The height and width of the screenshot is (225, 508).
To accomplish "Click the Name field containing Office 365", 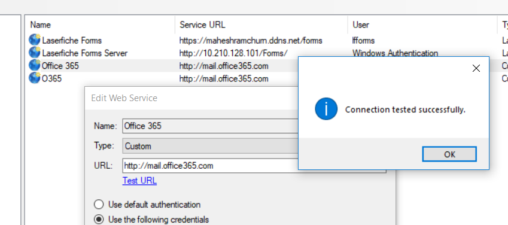I will [210, 126].
